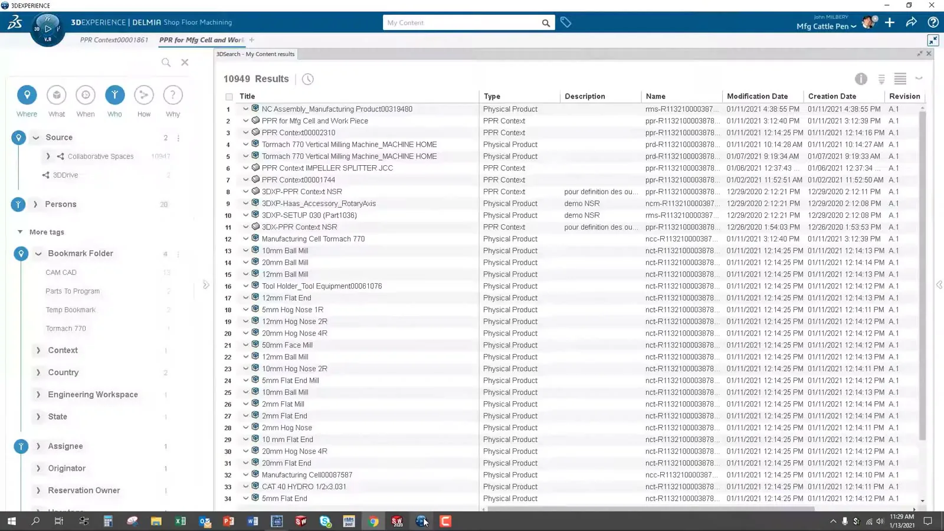Toggle the select-all checkbox in Title header

[x=229, y=97]
